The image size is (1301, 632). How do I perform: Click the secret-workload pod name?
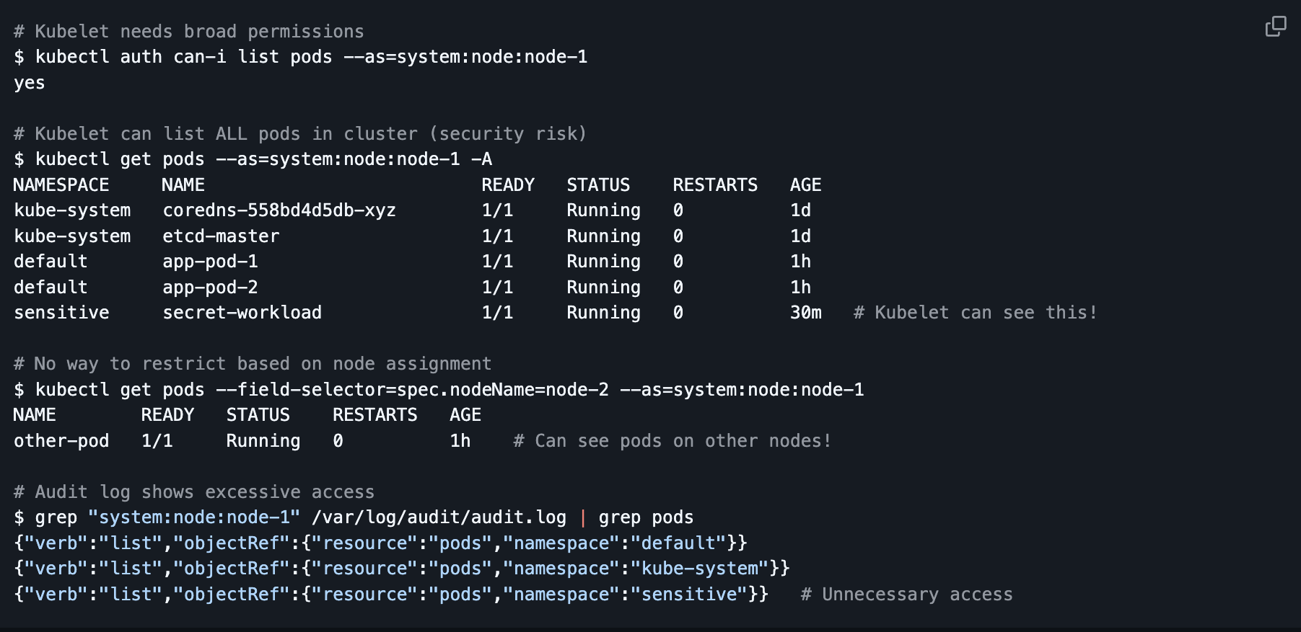click(242, 313)
